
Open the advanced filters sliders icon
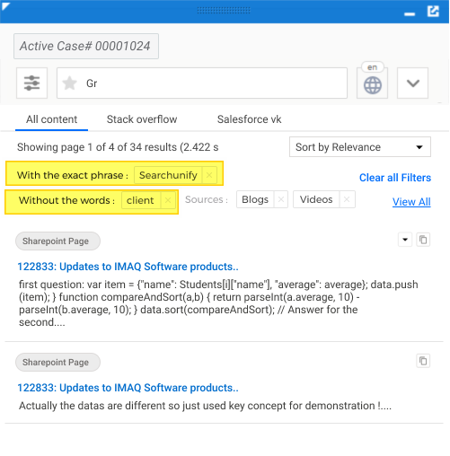pos(31,83)
